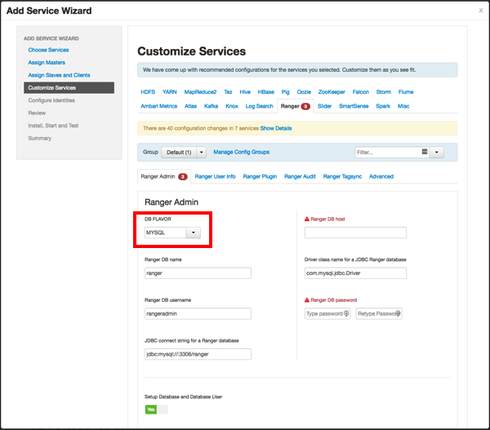Open the filter options dropdown arrow
The height and width of the screenshot is (430, 490).
437,152
